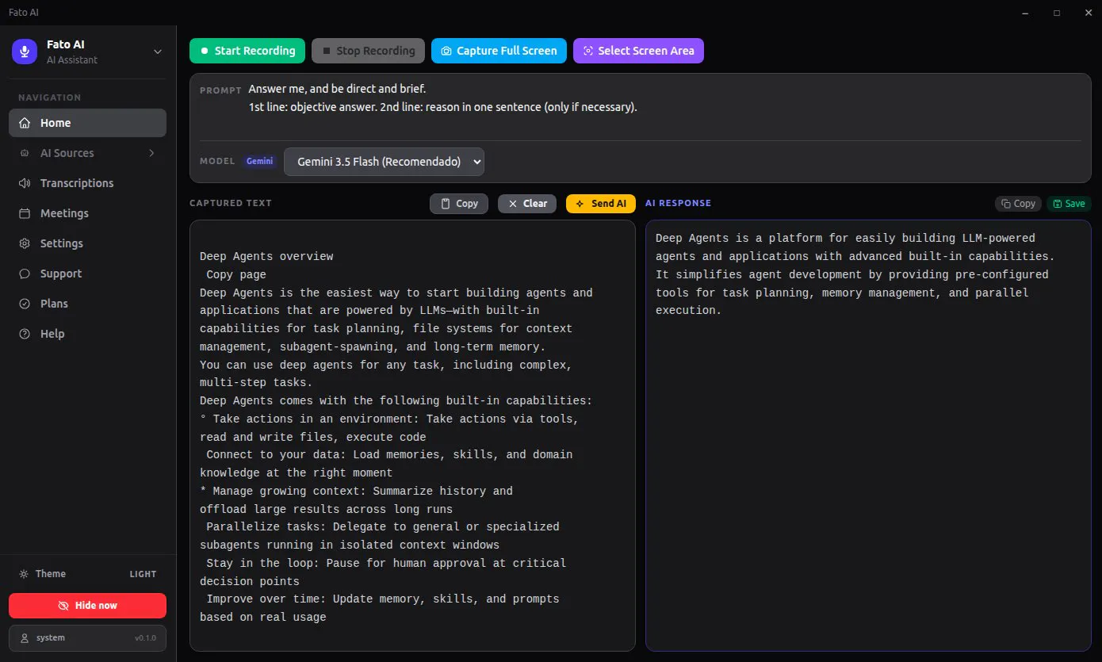
Task: Clear the captured text
Action: pos(527,204)
